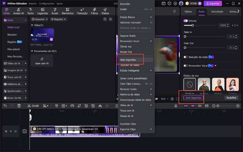Open the Efeitos panel
Screen dimensions: 243x152
pyautogui.click(x=105, y=11)
